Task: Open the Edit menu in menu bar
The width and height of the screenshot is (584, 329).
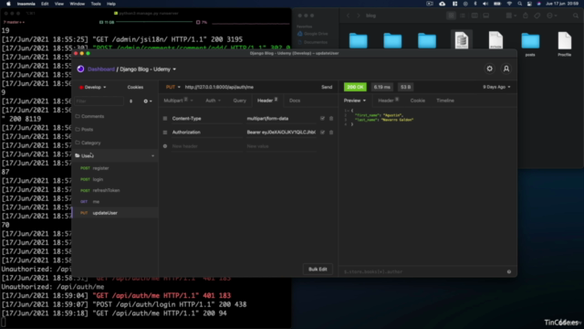Action: pos(45,4)
